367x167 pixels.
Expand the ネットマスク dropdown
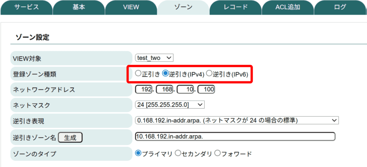pyautogui.click(x=170, y=105)
